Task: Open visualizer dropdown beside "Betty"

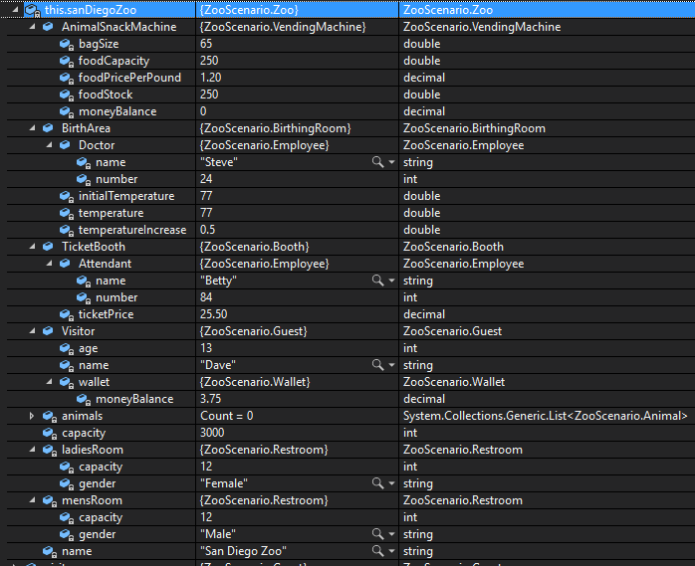Action: click(x=392, y=281)
